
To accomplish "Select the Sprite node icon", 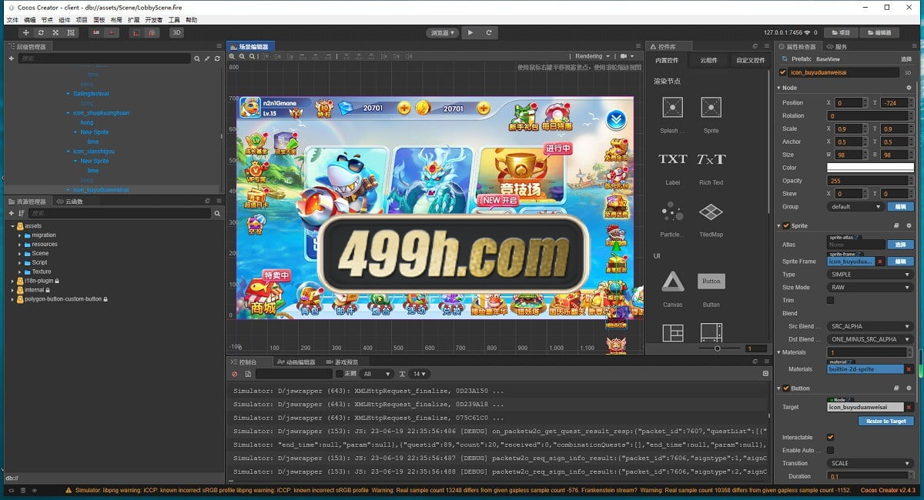I will (711, 108).
